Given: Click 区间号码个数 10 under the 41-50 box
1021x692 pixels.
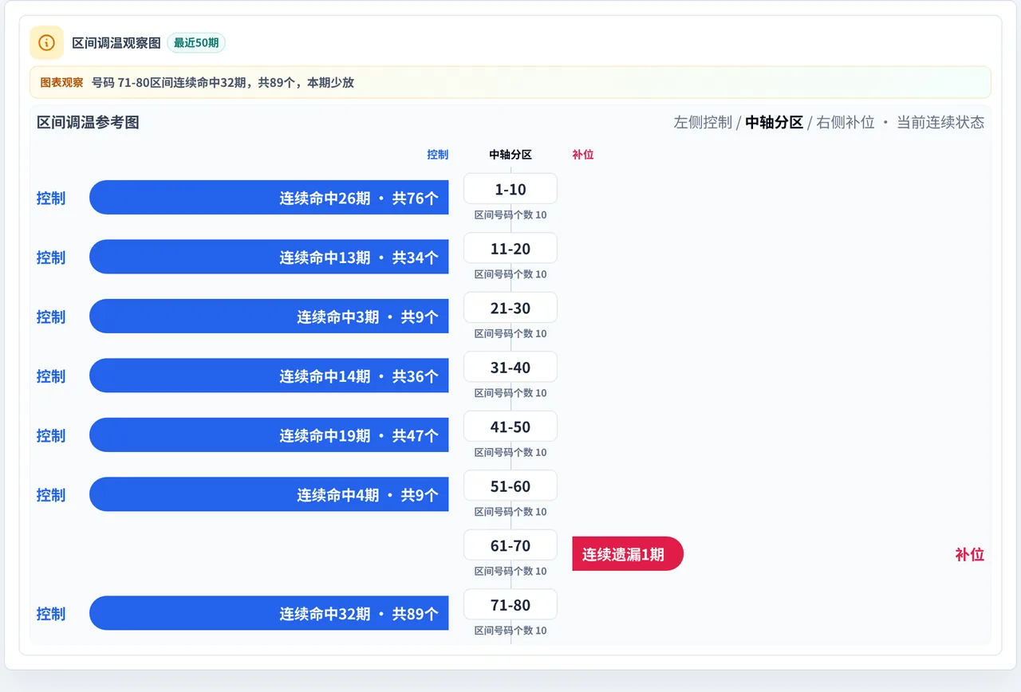Looking at the screenshot, I should coord(510,453).
